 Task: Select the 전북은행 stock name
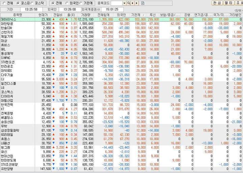7,113
